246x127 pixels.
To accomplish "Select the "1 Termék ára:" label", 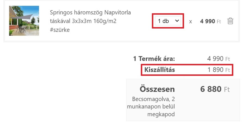I will coord(154,59).
